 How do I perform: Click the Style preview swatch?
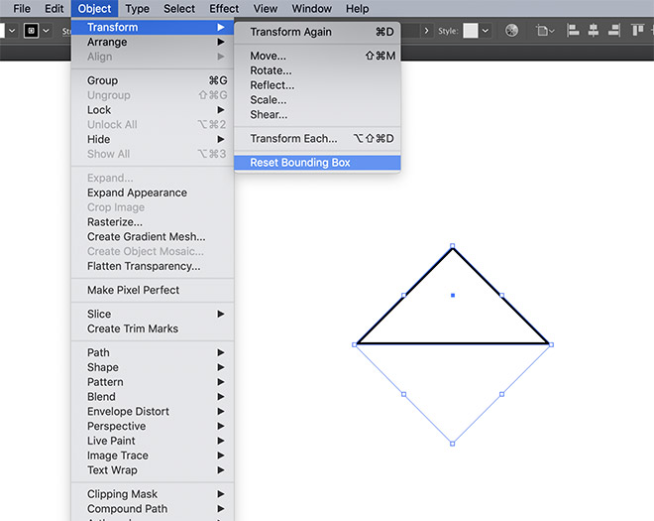(x=471, y=31)
